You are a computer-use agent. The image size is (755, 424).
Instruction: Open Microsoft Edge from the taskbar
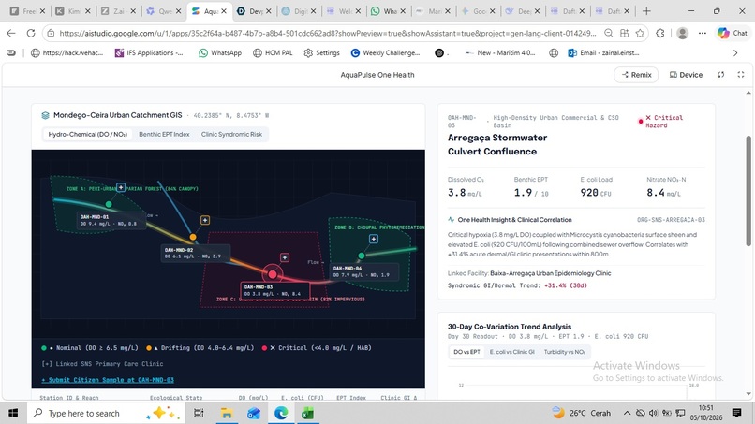[281, 413]
